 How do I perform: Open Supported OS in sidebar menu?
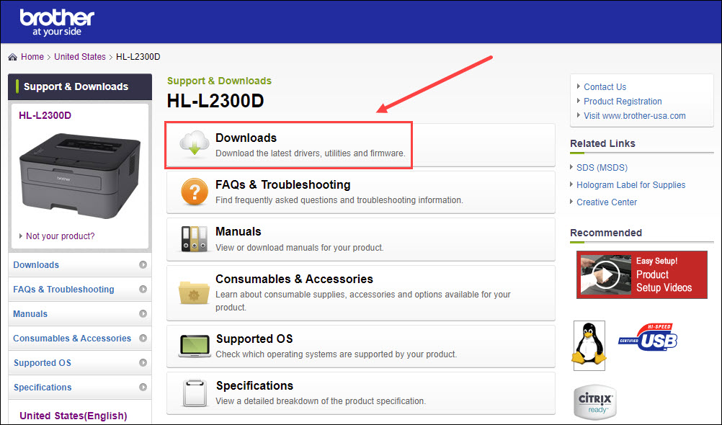(x=43, y=363)
